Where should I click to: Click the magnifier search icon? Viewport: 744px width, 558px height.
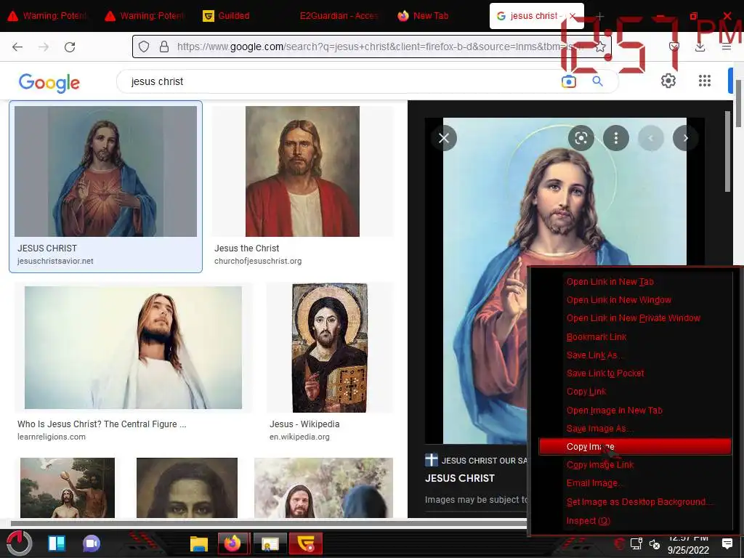pos(597,81)
